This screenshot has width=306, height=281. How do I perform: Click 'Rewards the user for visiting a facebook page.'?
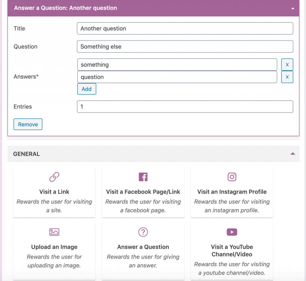coord(143,206)
